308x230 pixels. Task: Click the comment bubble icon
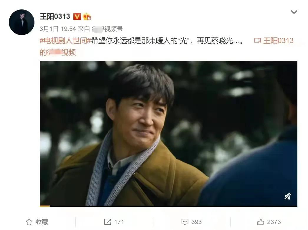tap(185, 222)
